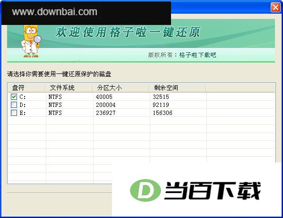Select the C: drive label
This screenshot has height=218, width=283.
tap(23, 97)
